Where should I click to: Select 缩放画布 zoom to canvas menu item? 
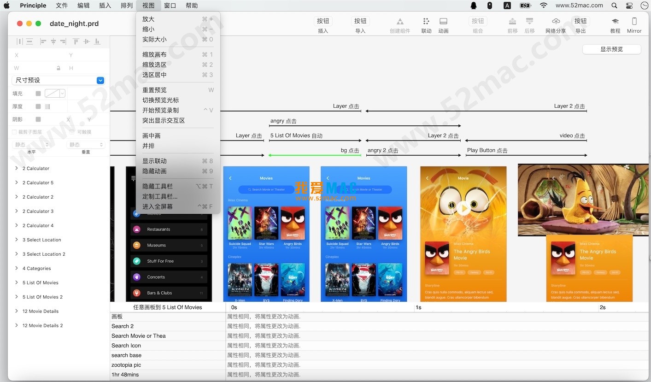178,54
